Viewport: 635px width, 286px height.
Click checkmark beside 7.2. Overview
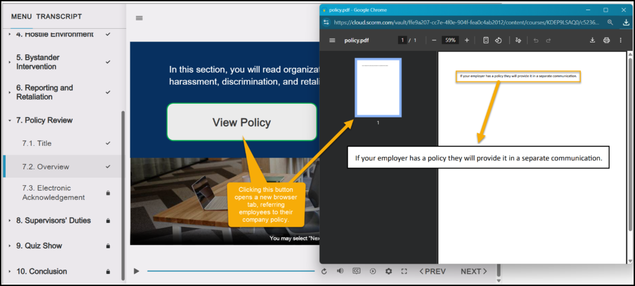(108, 167)
